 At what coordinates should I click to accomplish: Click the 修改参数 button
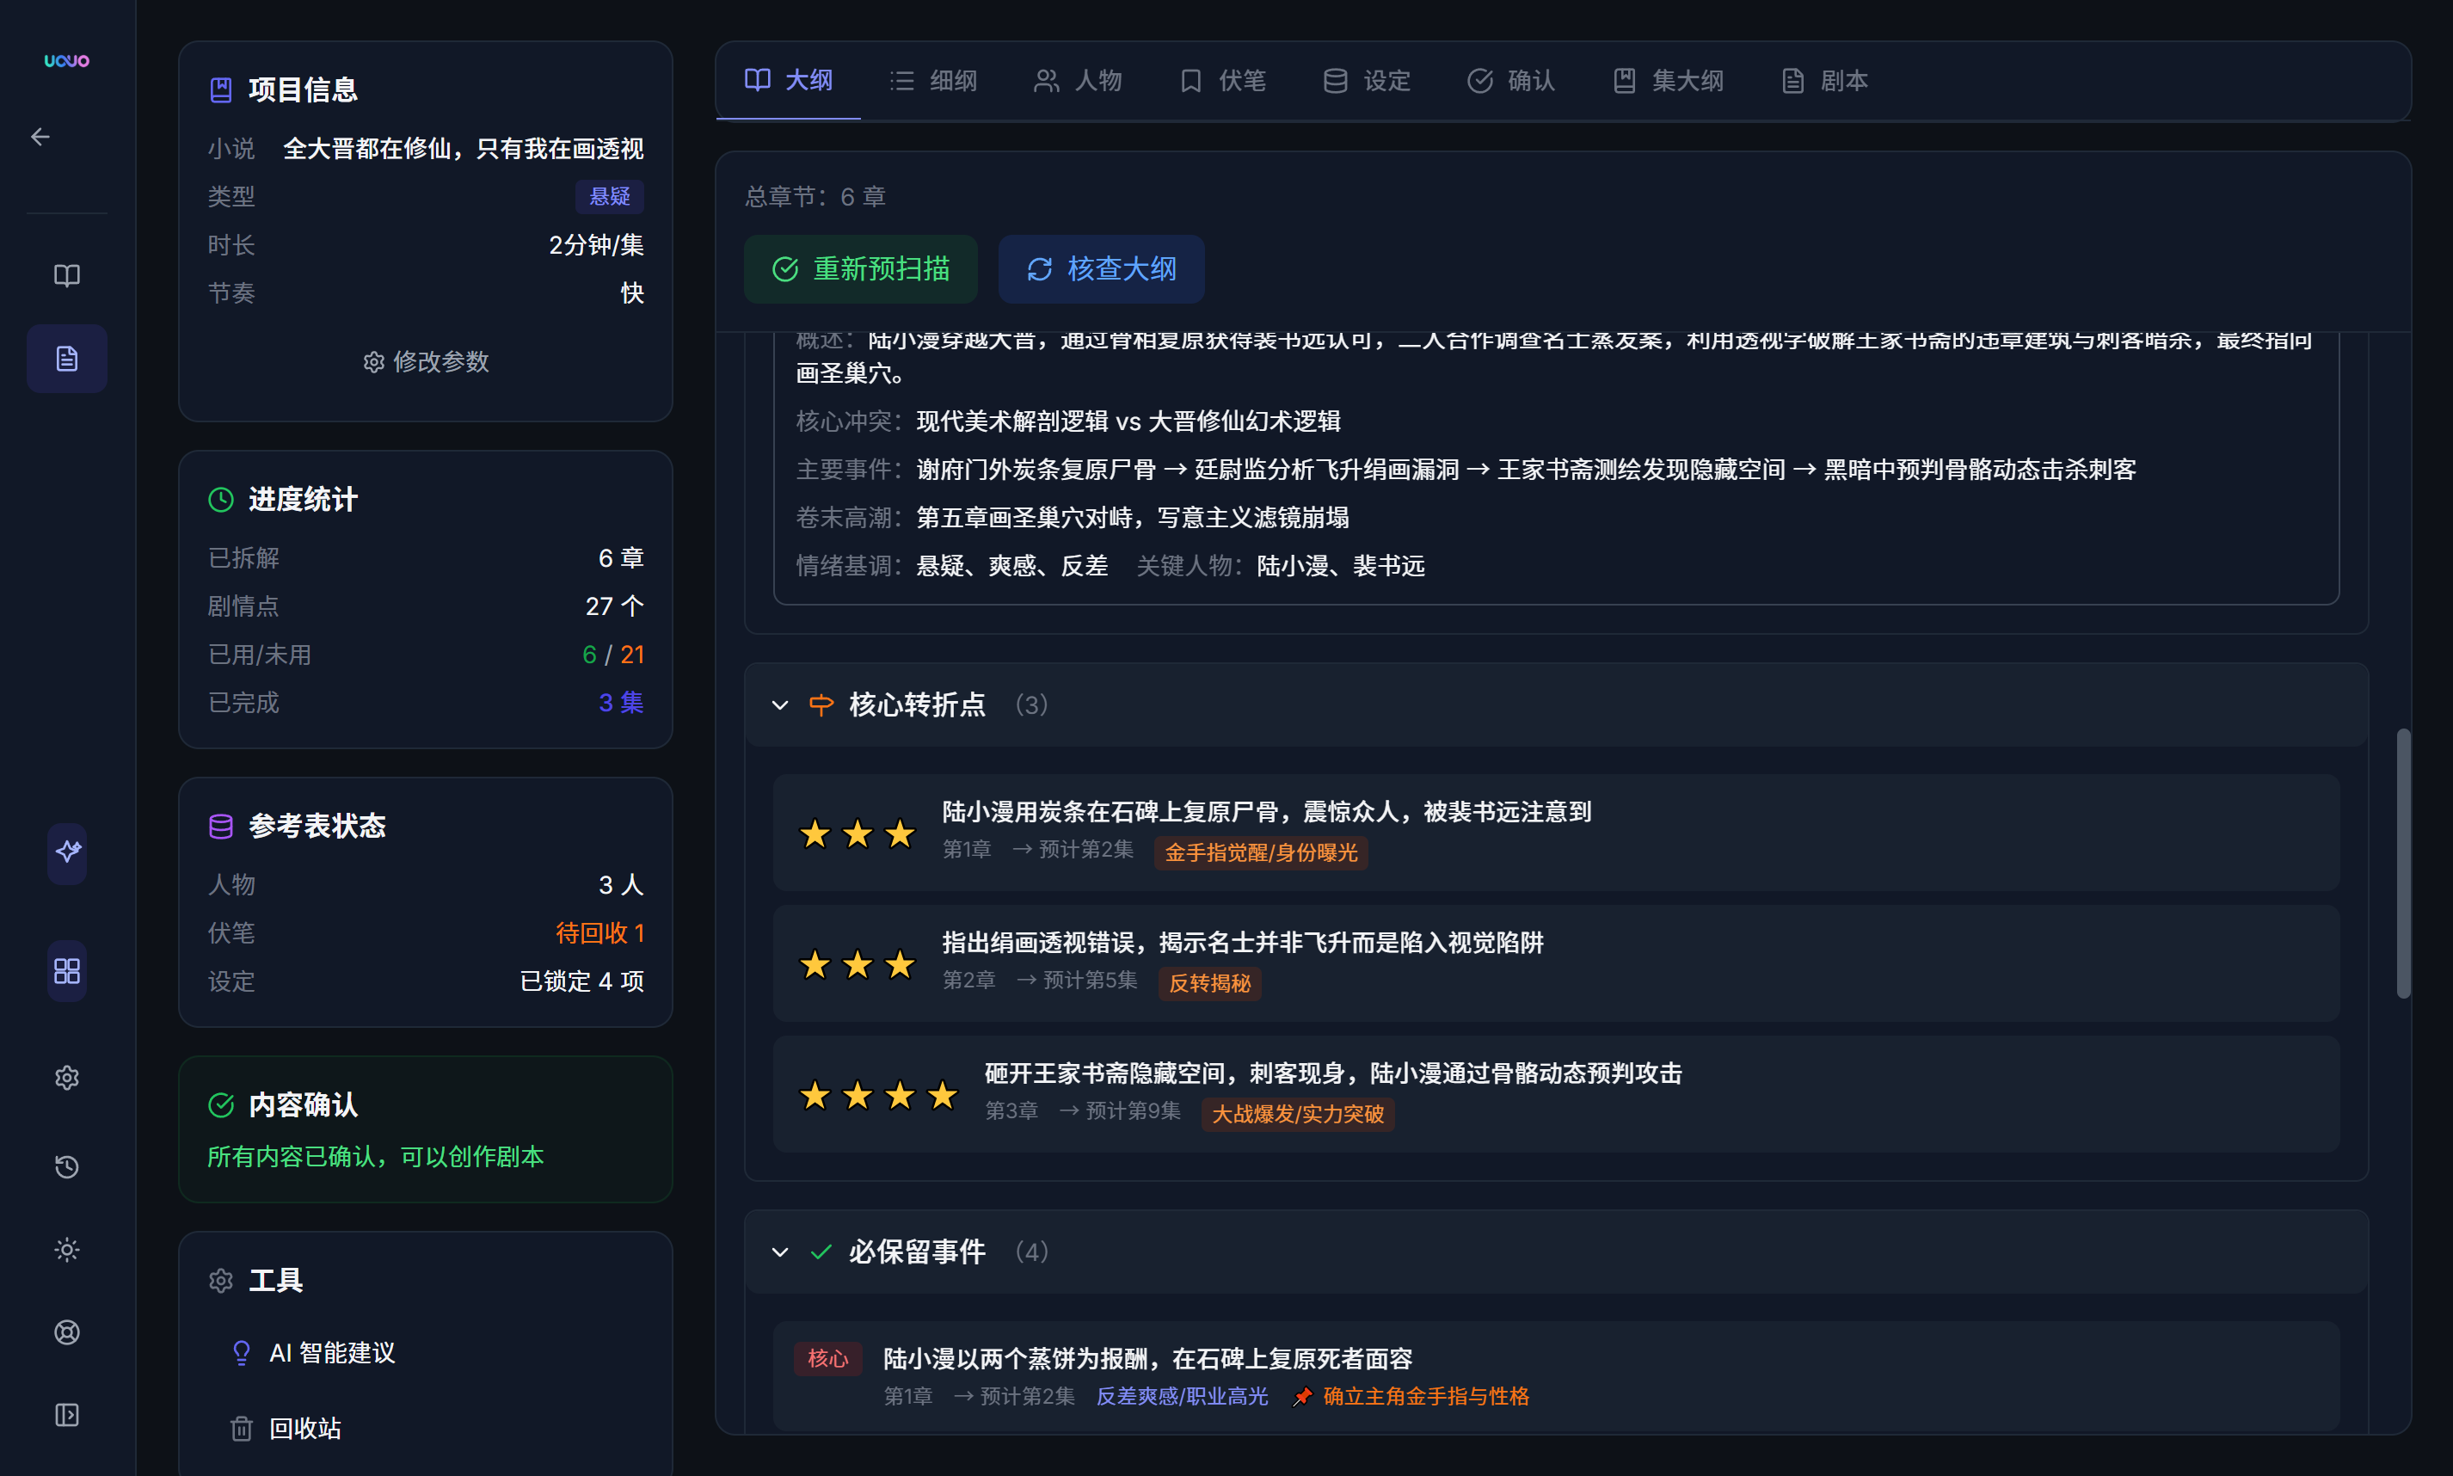(x=426, y=362)
